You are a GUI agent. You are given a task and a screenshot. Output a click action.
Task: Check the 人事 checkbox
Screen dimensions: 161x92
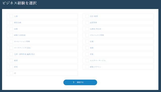coord(11,16)
